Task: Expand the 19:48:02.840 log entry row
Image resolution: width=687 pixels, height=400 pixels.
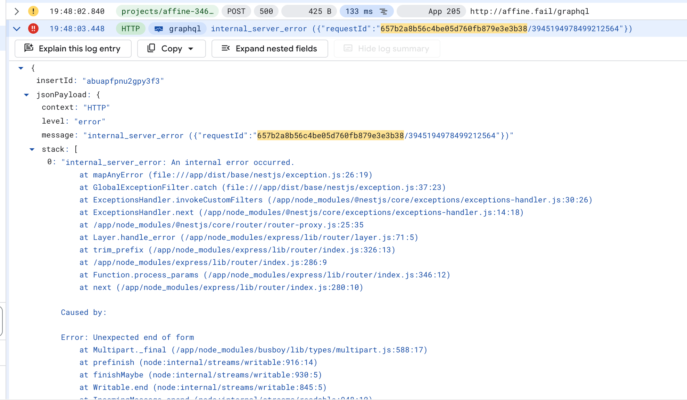Action: point(17,11)
